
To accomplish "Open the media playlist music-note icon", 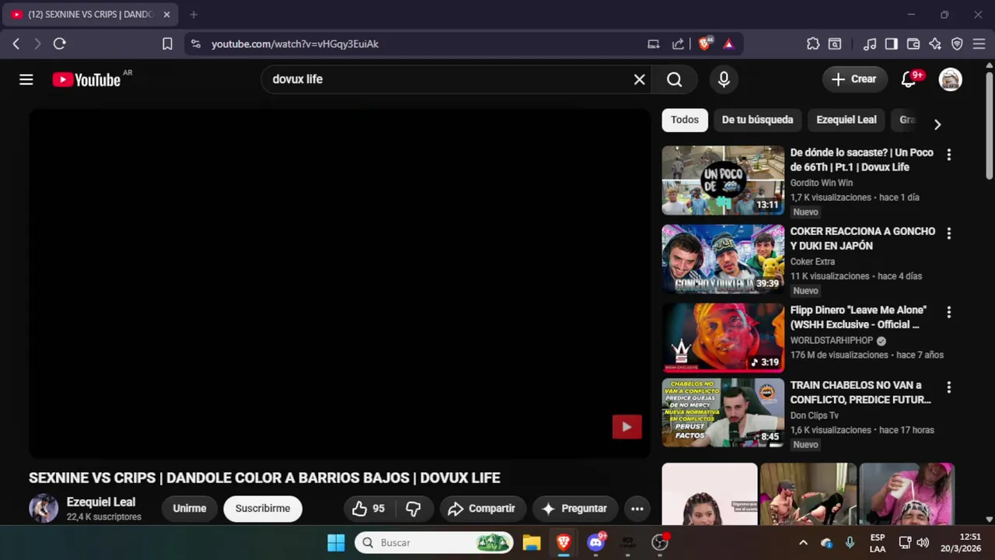I will click(871, 44).
